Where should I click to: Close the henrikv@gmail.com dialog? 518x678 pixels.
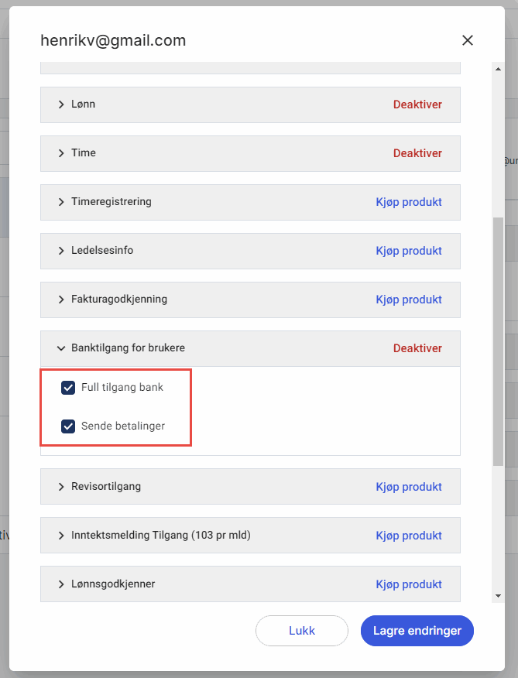pyautogui.click(x=467, y=41)
